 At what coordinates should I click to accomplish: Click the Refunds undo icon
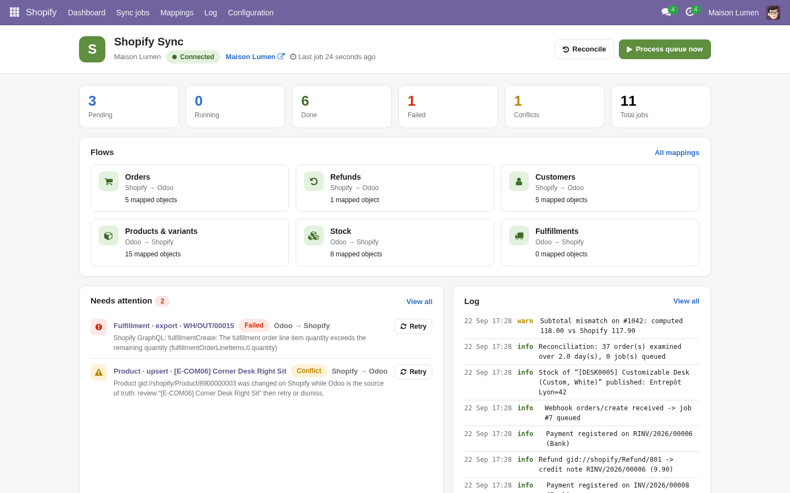(x=314, y=181)
